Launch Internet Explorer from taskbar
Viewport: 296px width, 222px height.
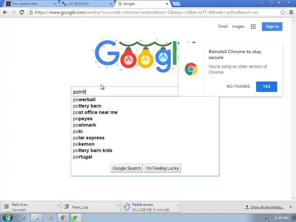[23, 218]
